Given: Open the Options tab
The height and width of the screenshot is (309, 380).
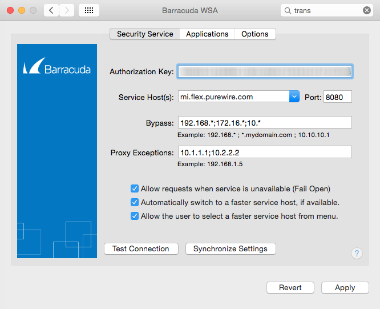Looking at the screenshot, I should coord(255,34).
